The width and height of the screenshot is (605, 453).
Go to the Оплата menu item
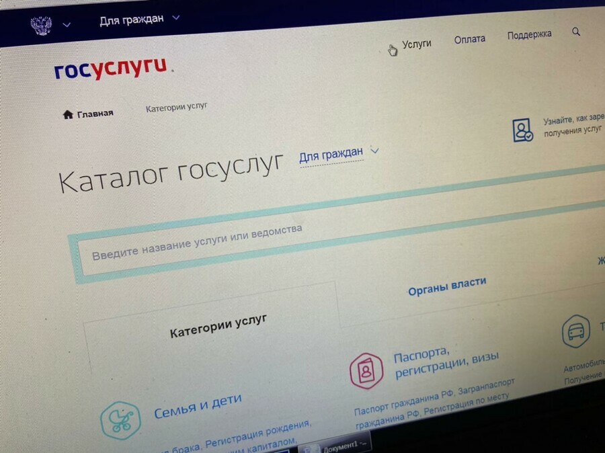click(x=469, y=39)
